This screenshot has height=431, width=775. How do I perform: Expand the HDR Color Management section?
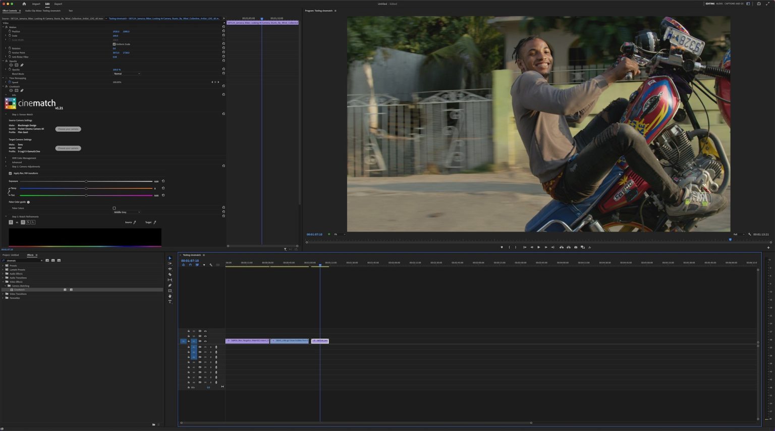point(6,158)
